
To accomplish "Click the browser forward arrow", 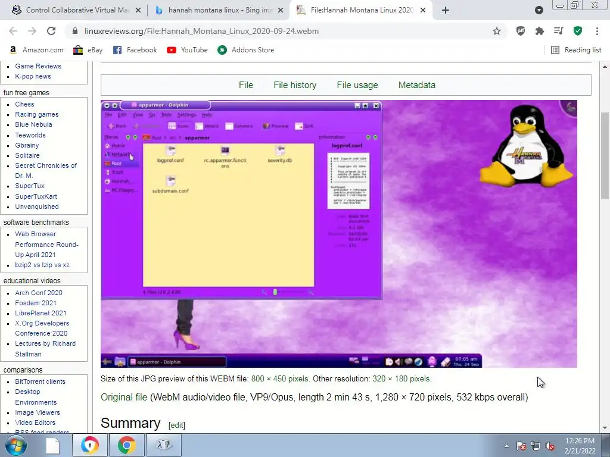I will (x=32, y=31).
